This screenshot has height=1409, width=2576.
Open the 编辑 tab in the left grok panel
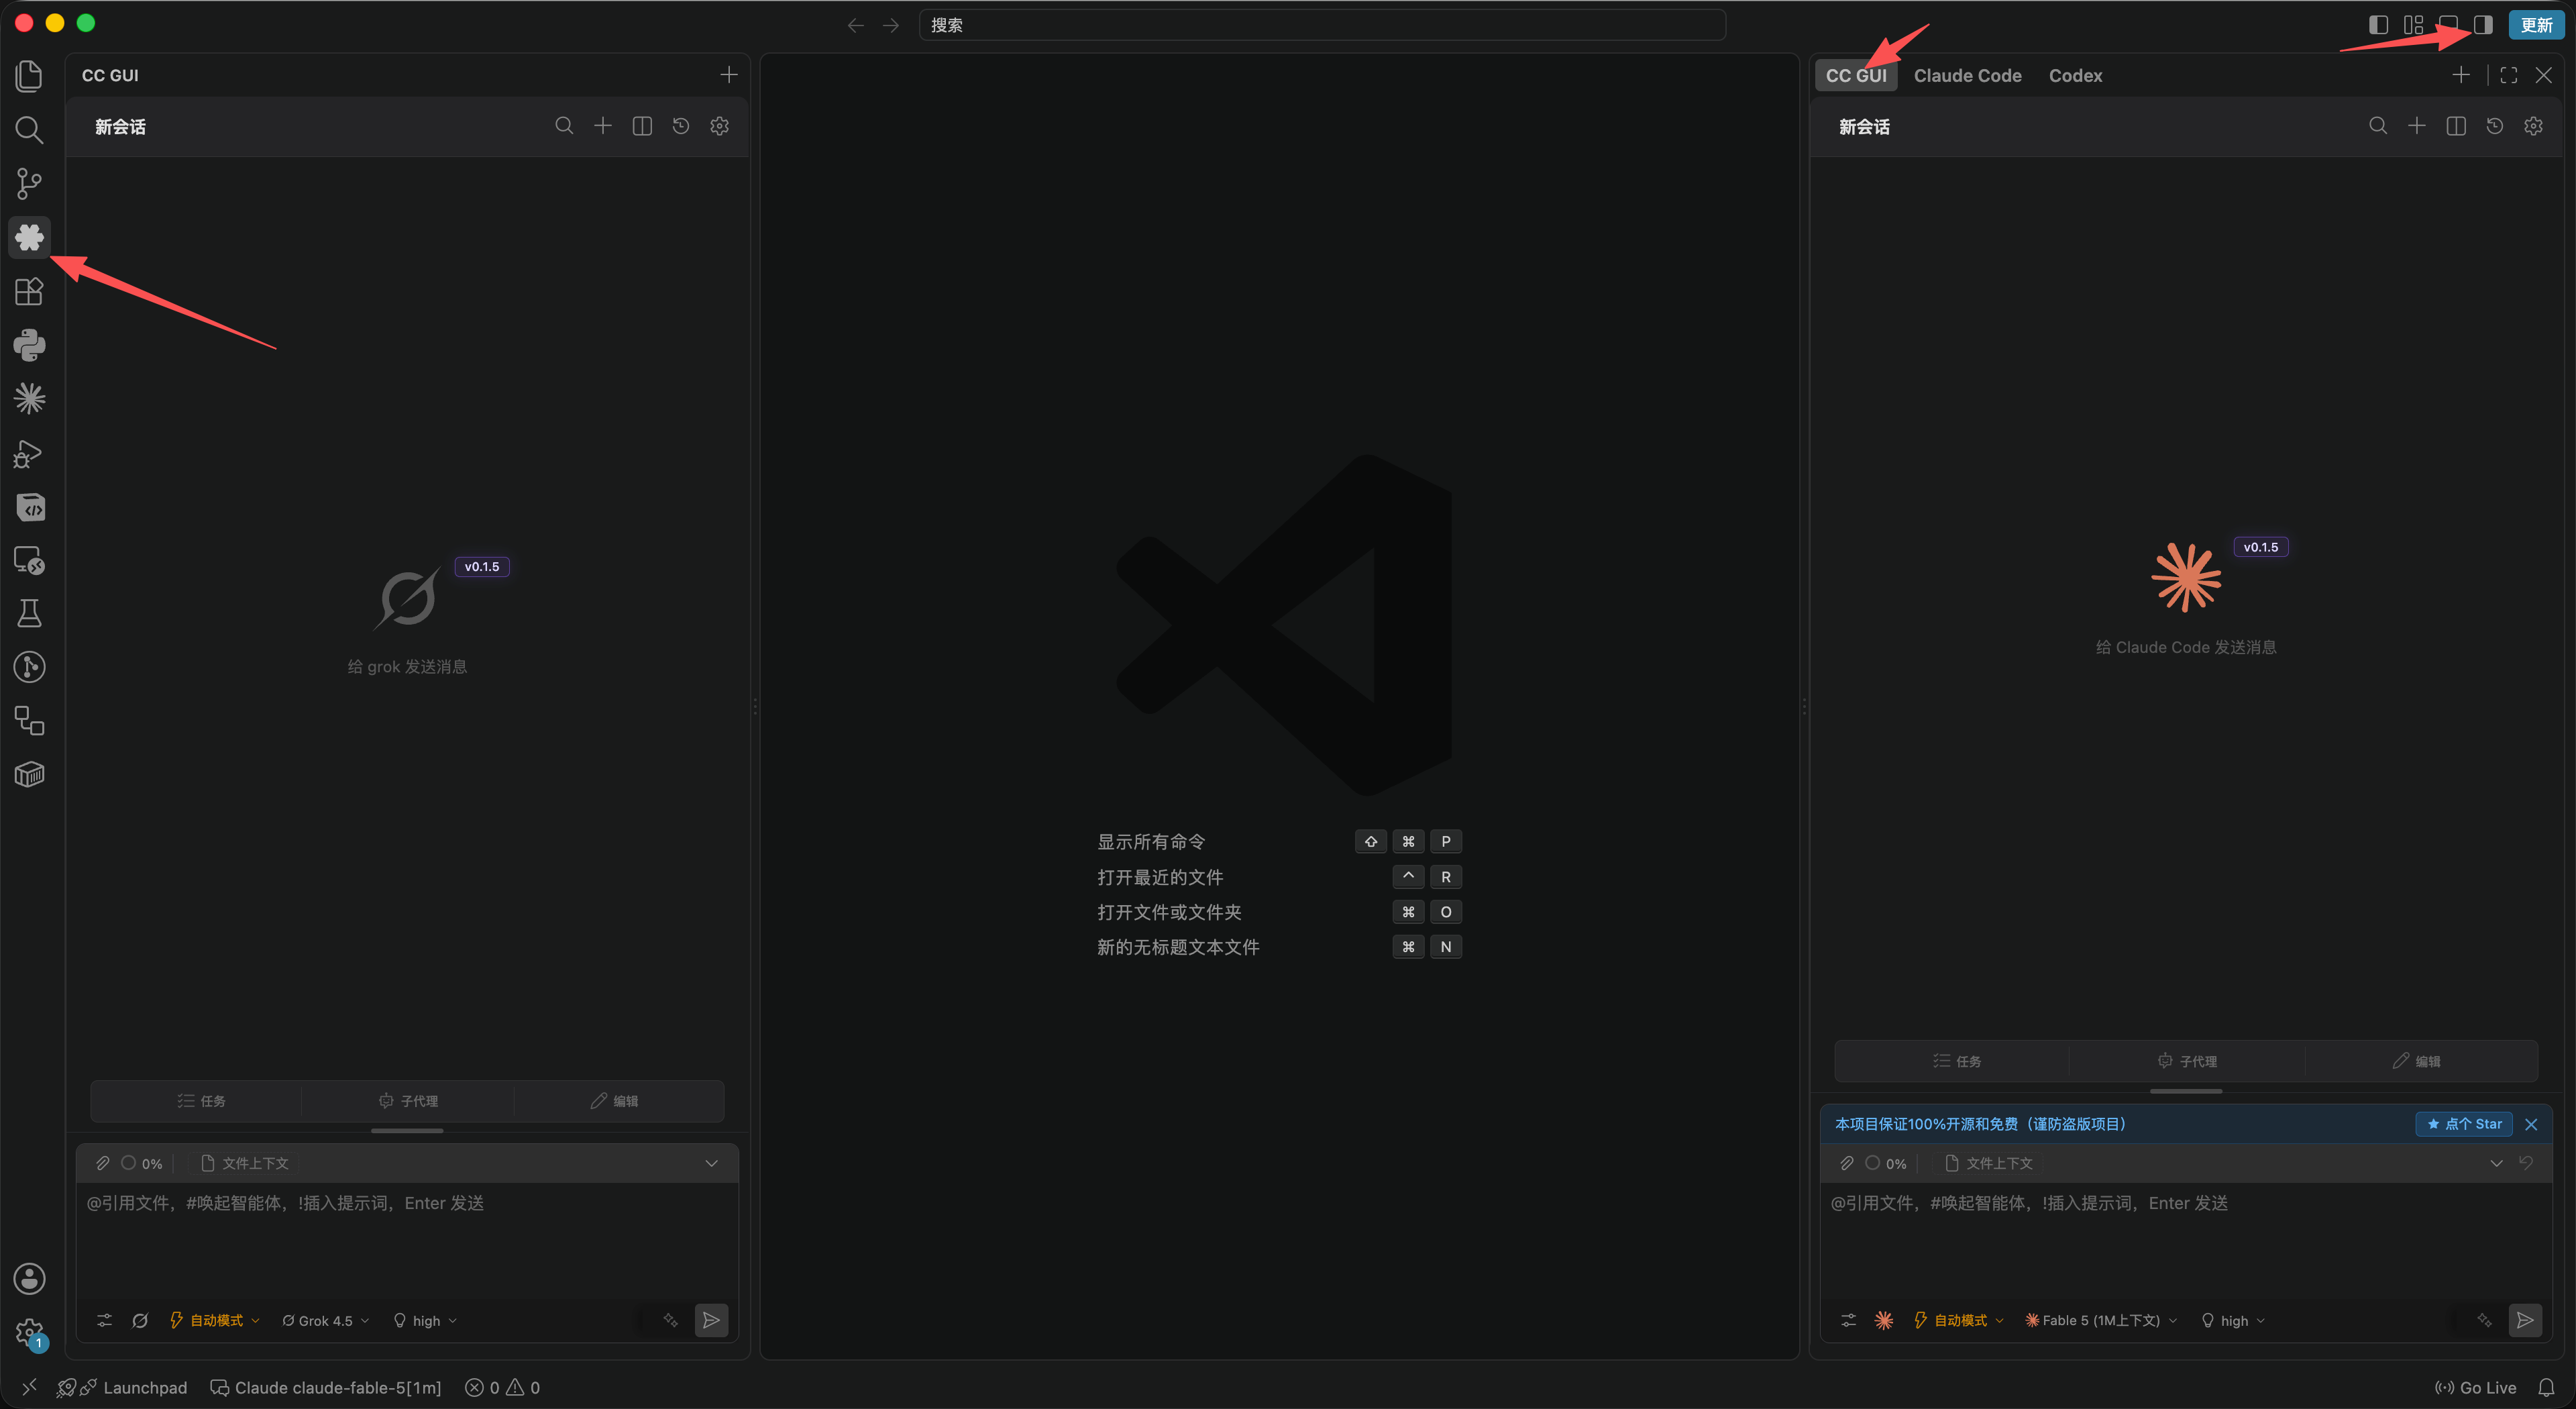[x=614, y=1100]
